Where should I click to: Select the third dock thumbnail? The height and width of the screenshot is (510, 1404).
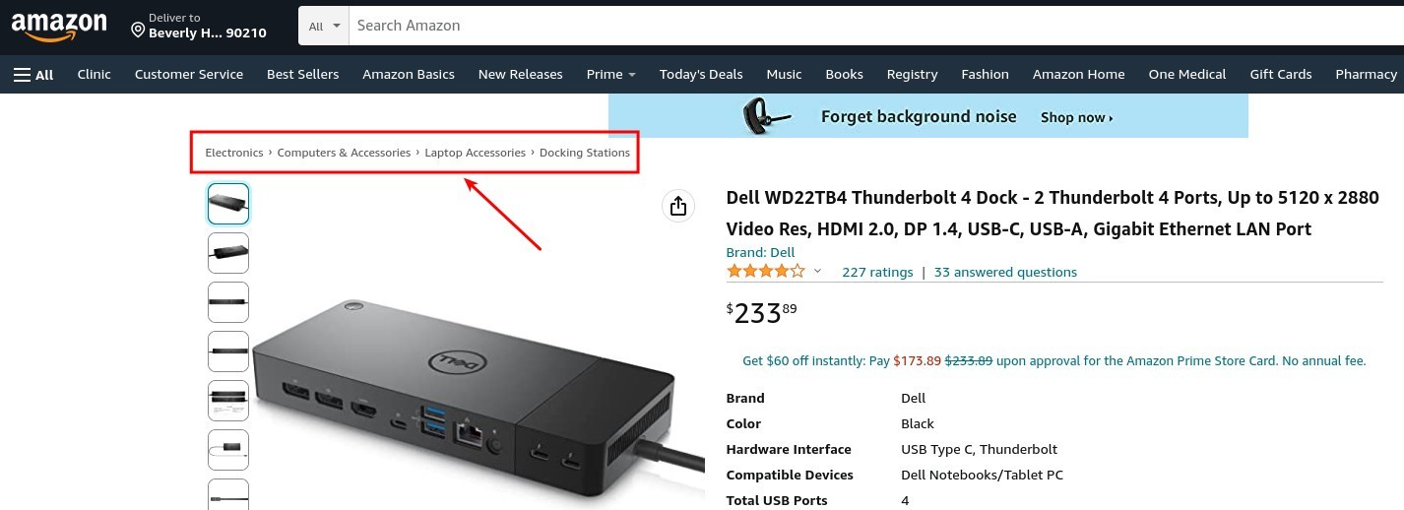coord(228,302)
